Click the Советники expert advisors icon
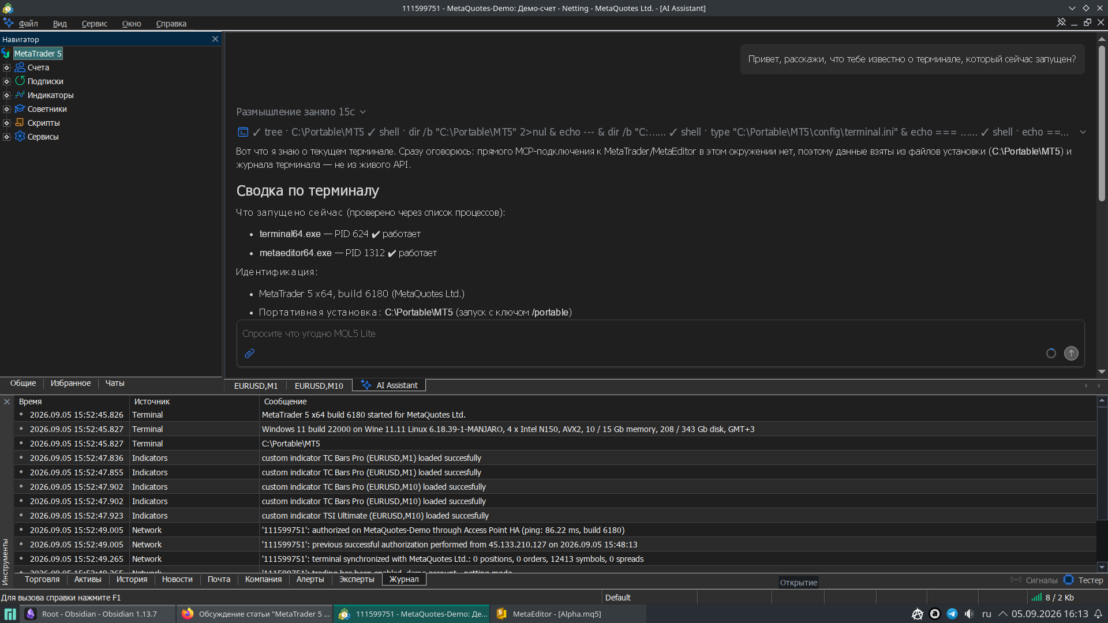 pos(20,108)
